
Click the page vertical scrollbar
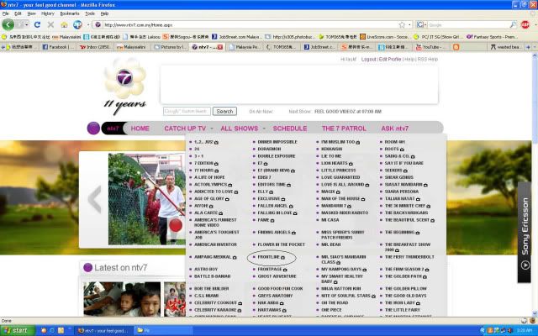click(x=535, y=185)
